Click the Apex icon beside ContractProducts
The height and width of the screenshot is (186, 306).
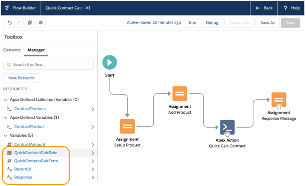coord(9,108)
